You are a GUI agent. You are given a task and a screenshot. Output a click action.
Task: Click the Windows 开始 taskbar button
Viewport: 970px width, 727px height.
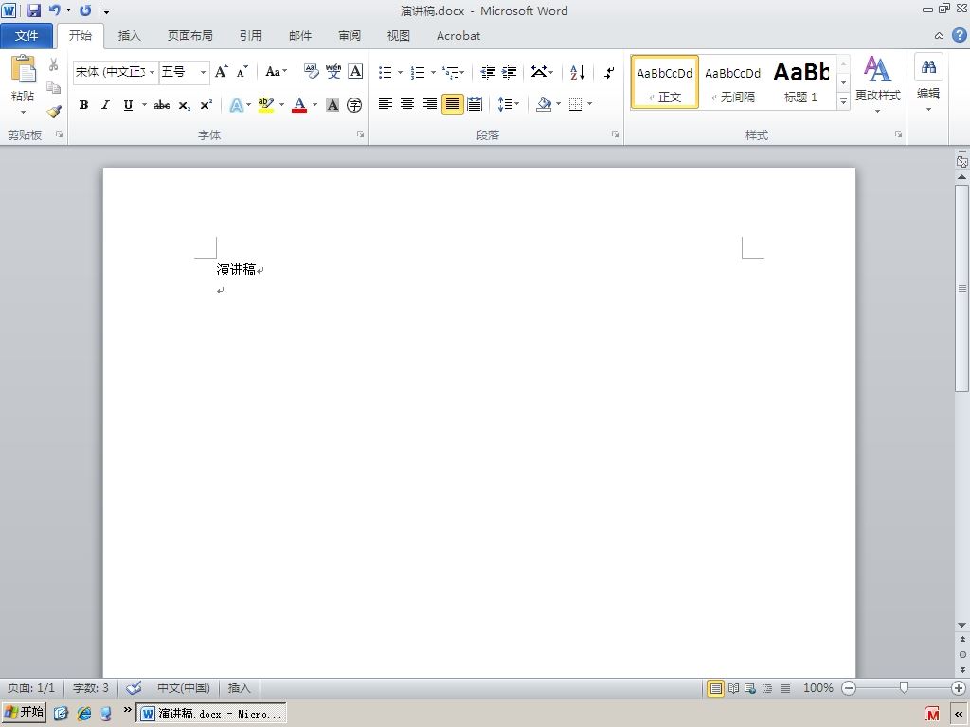coord(24,712)
